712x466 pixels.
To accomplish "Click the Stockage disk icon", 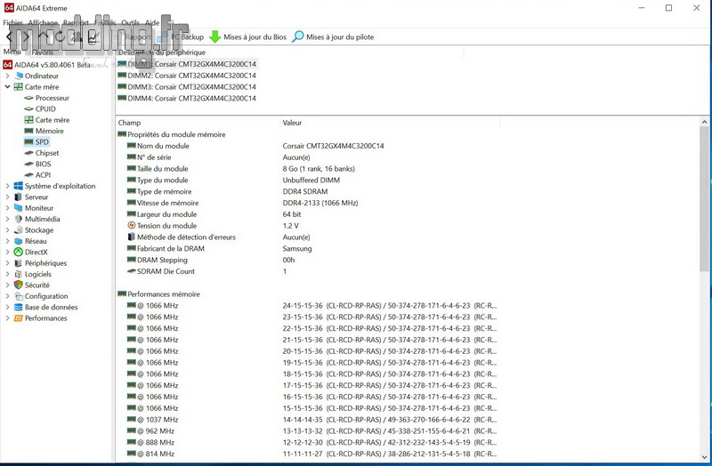I will [x=18, y=230].
